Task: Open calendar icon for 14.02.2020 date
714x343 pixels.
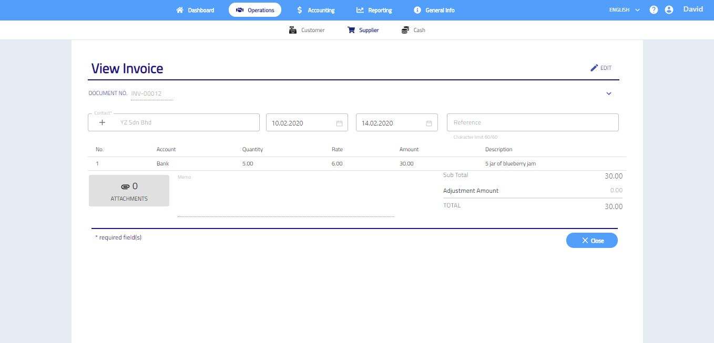Action: [x=429, y=123]
